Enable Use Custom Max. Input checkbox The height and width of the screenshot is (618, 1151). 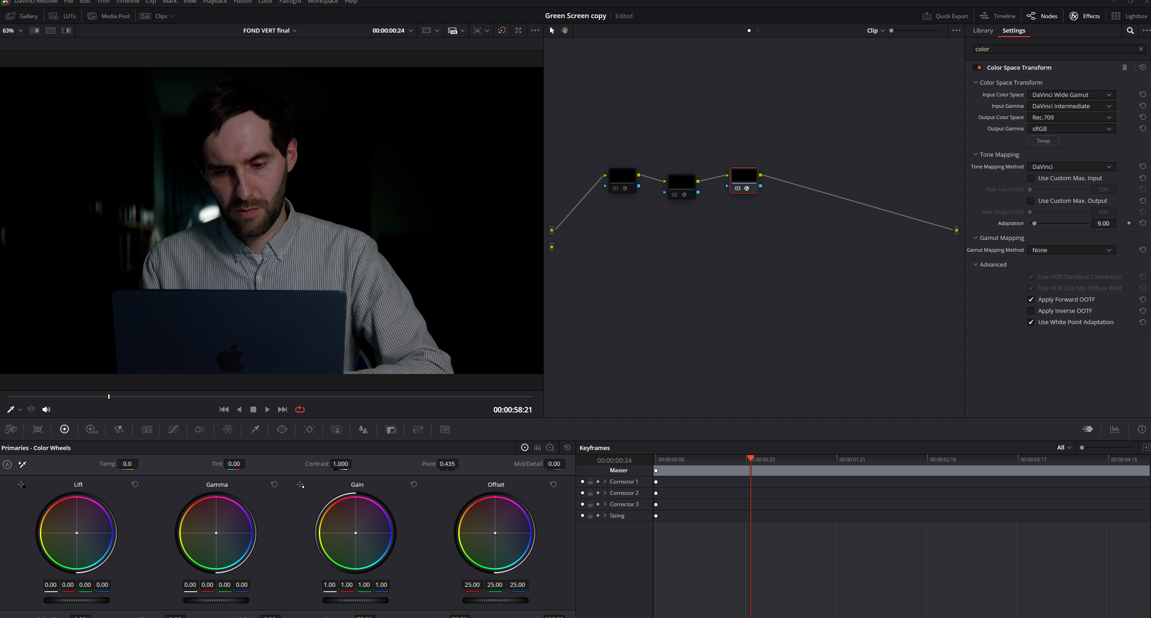coord(1031,178)
